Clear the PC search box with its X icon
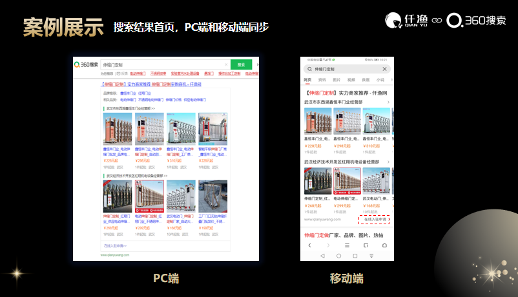This screenshot has height=297, width=518. (226, 64)
